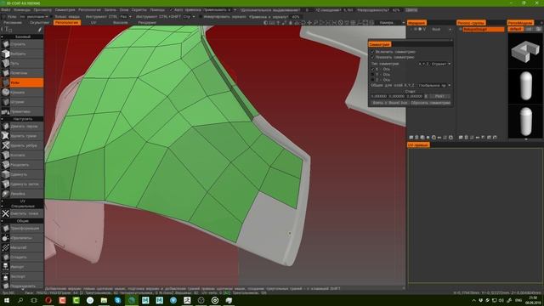Screen dimensions: 544x306
Task: Select the U-shaped block retopo model thumbnail
Action: point(525,51)
